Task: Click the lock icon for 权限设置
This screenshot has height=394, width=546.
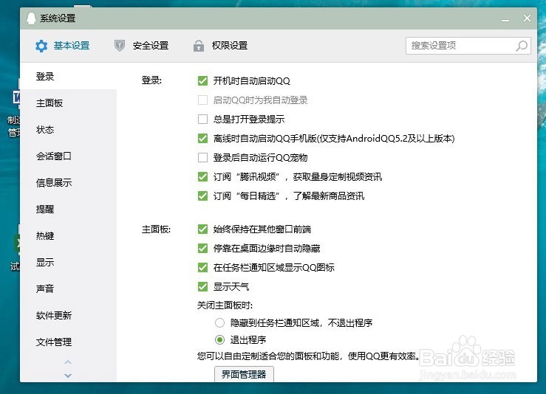Action: [x=199, y=46]
